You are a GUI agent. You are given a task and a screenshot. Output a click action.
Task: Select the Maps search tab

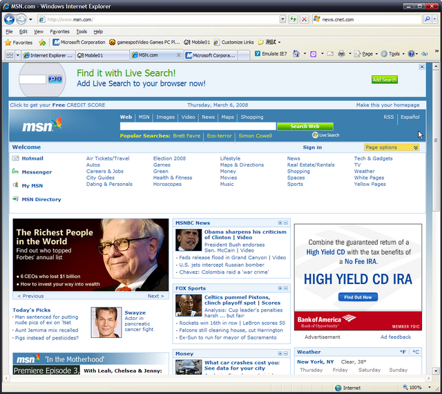click(x=227, y=117)
